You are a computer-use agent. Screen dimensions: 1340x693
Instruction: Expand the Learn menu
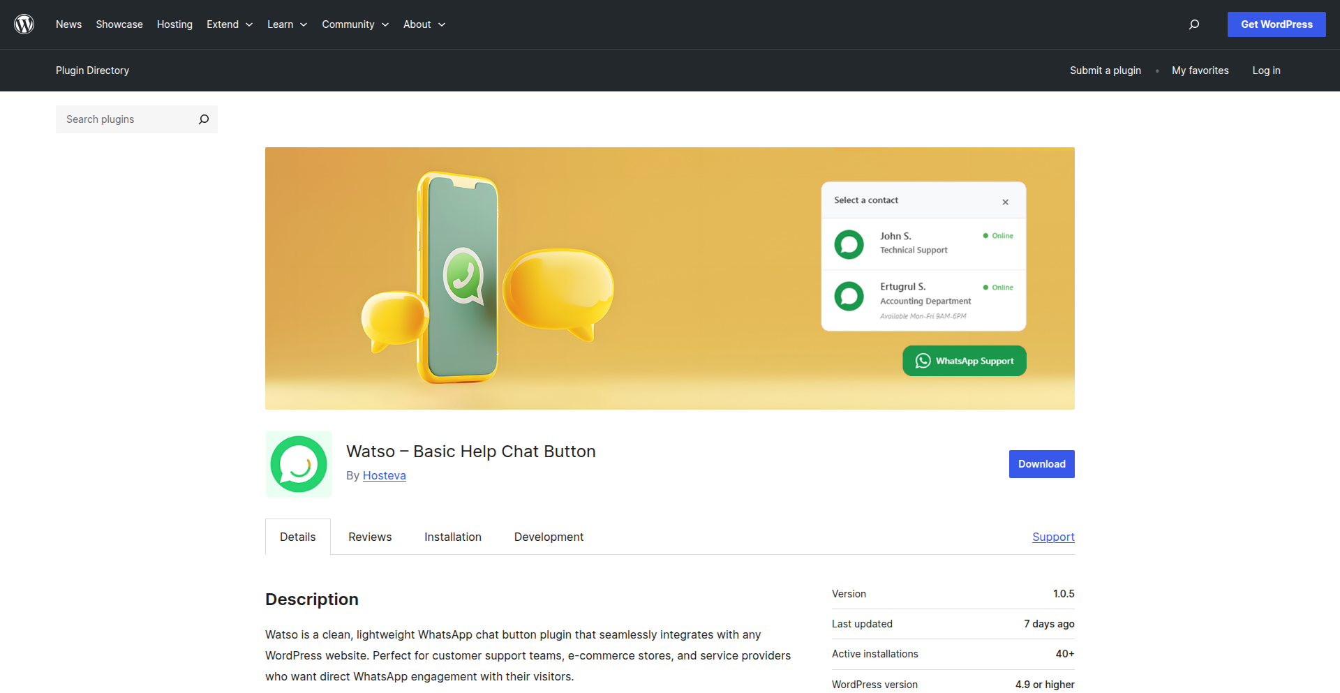coord(287,24)
